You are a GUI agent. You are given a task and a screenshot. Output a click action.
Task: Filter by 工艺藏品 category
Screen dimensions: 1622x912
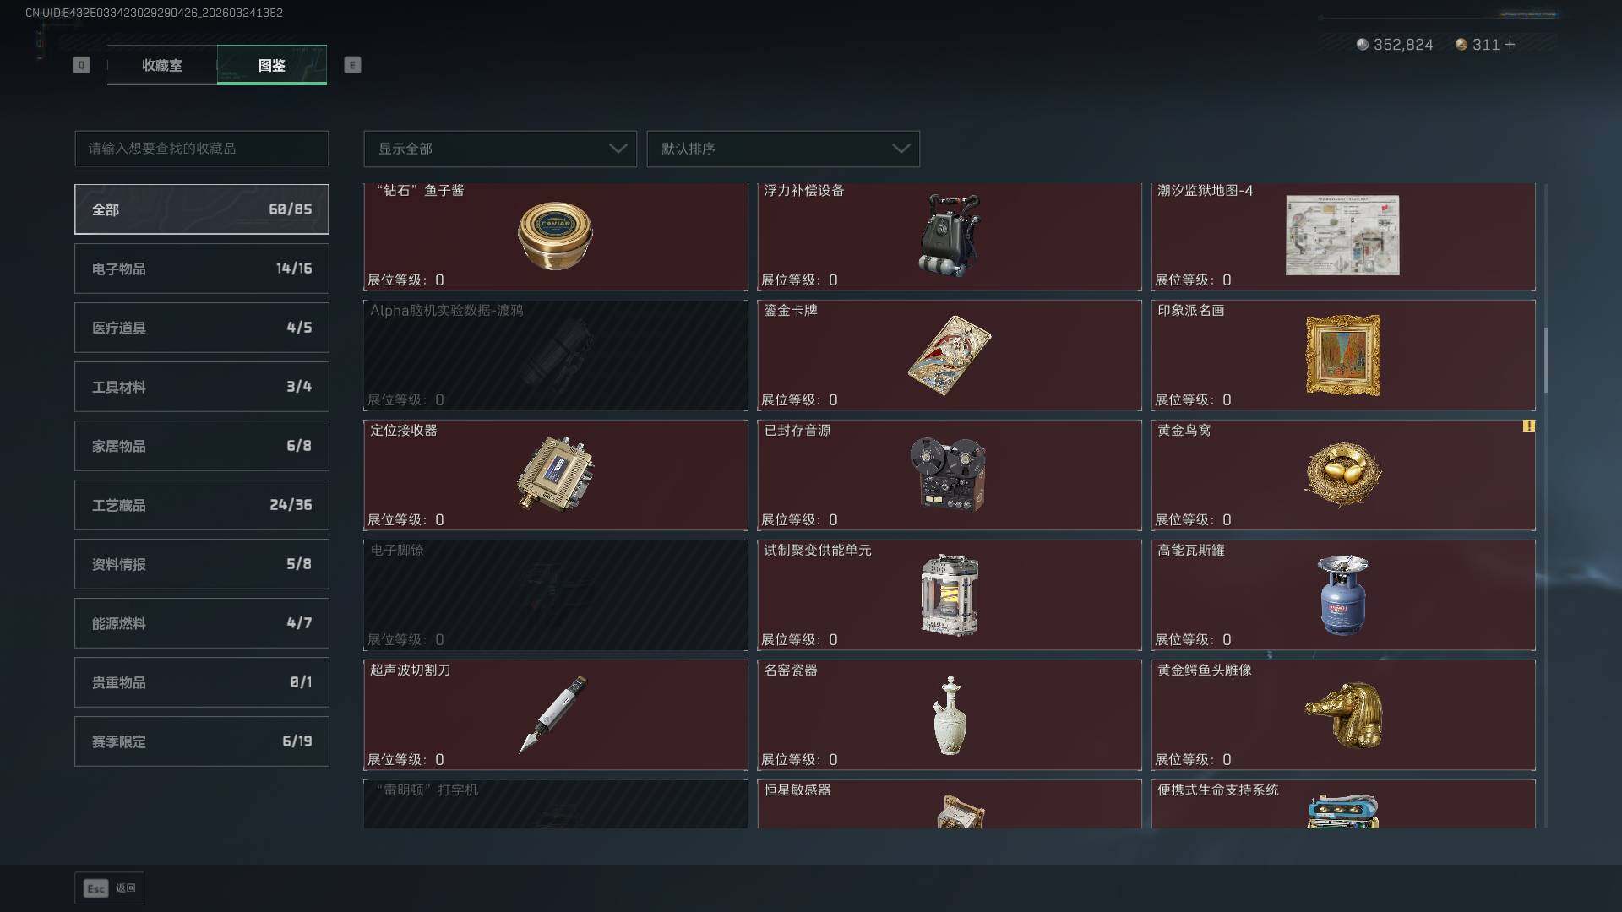202,505
